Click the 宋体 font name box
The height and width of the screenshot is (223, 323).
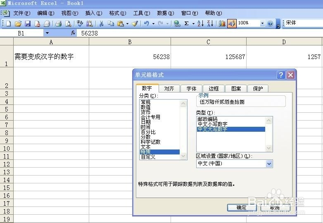pyautogui.click(x=303, y=23)
